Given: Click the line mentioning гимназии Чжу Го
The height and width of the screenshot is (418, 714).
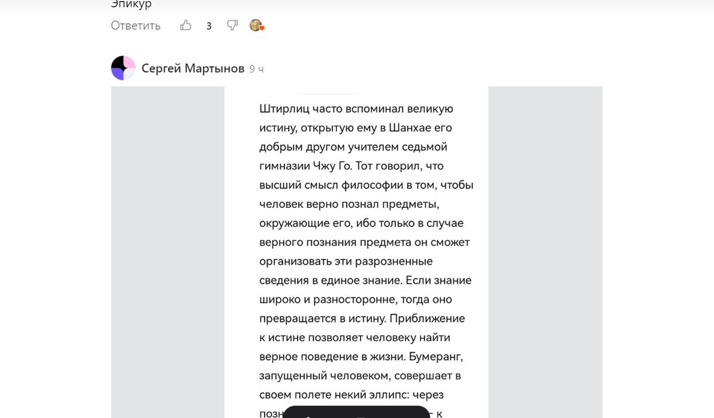Looking at the screenshot, I should pos(352,166).
